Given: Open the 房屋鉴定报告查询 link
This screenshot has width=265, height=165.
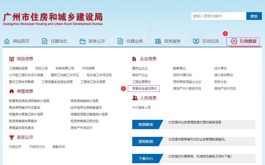Looking at the screenshot, I should click(22, 128).
